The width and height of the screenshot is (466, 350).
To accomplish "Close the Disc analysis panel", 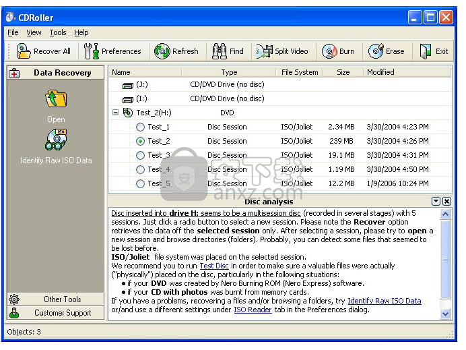I will [446, 202].
